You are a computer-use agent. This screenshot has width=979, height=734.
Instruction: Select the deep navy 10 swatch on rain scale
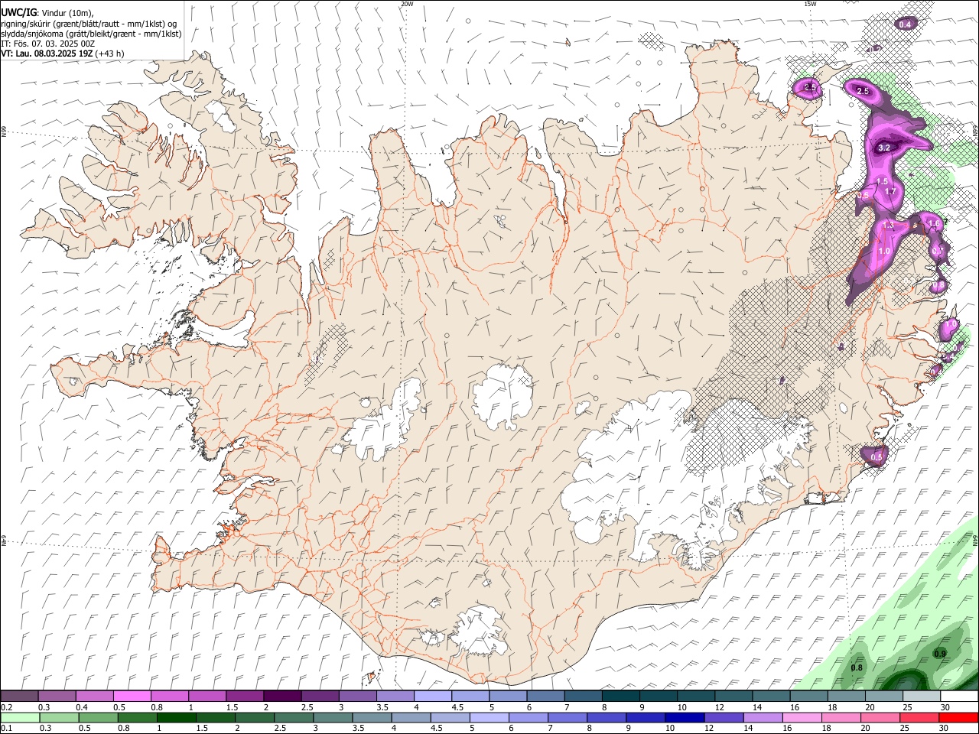click(685, 717)
